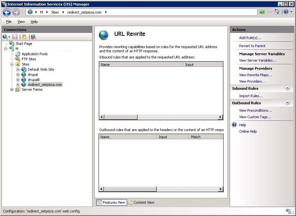Sort inbound rules by Name column

pyautogui.click(x=141, y=65)
